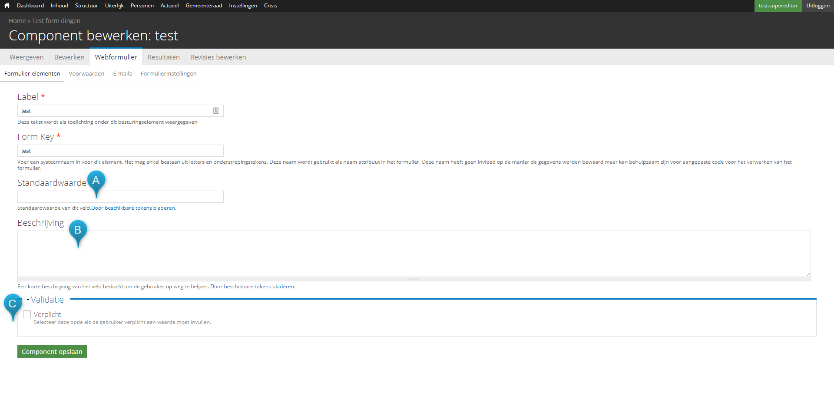Screen dimensions: 834x396
Task: Open the Formulierinstellingen sub-tab
Action: 169,74
